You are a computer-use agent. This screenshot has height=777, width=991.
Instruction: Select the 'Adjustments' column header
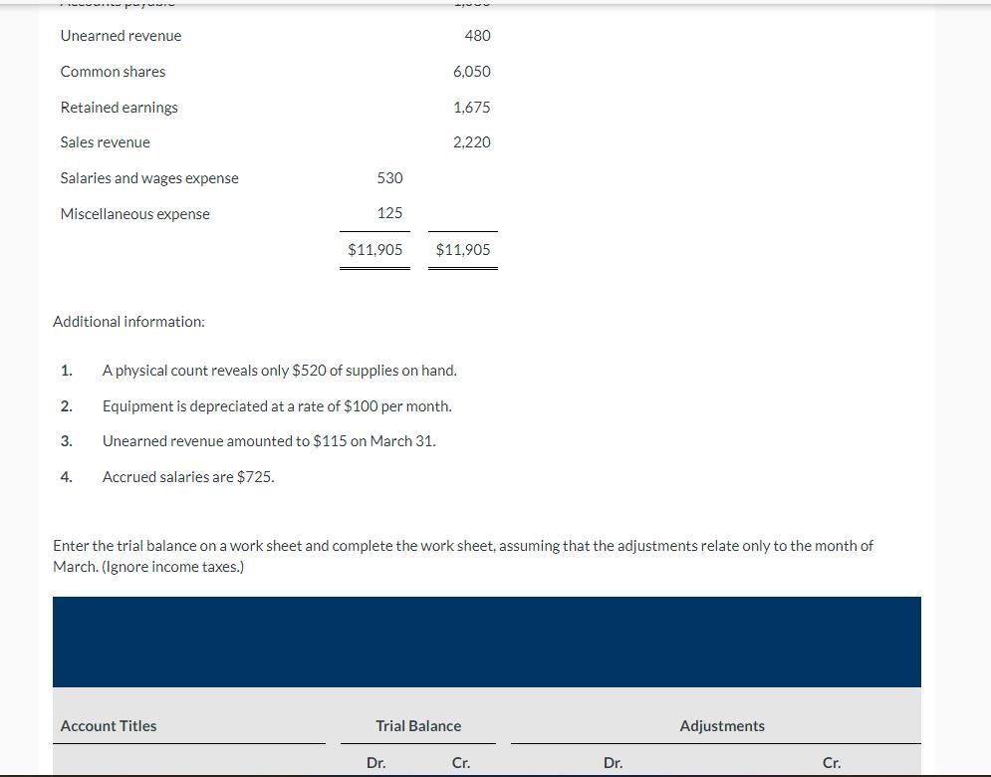[x=722, y=726]
